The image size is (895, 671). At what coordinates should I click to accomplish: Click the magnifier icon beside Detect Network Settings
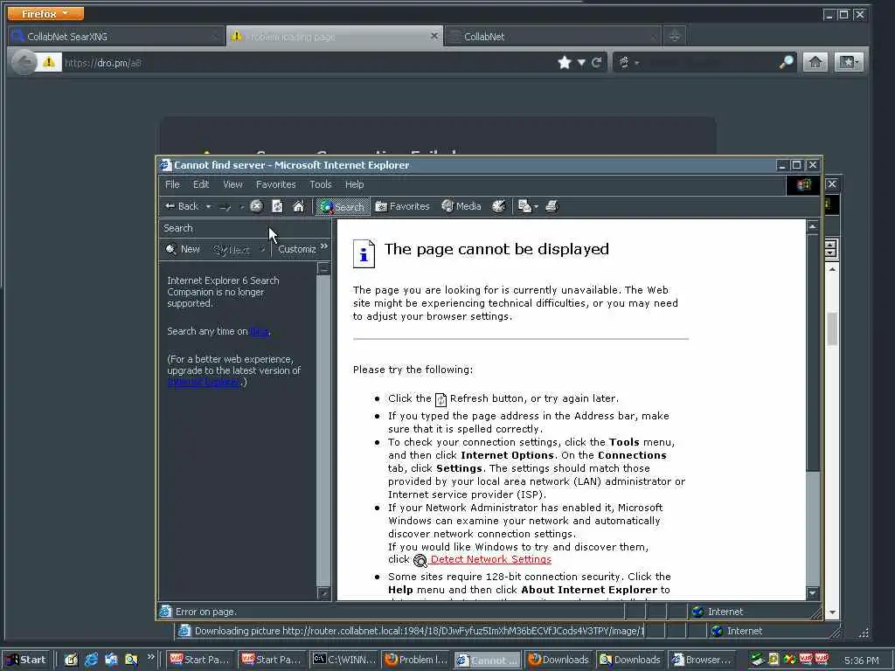click(420, 560)
